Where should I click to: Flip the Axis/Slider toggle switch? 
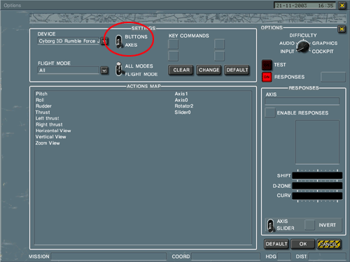point(270,226)
